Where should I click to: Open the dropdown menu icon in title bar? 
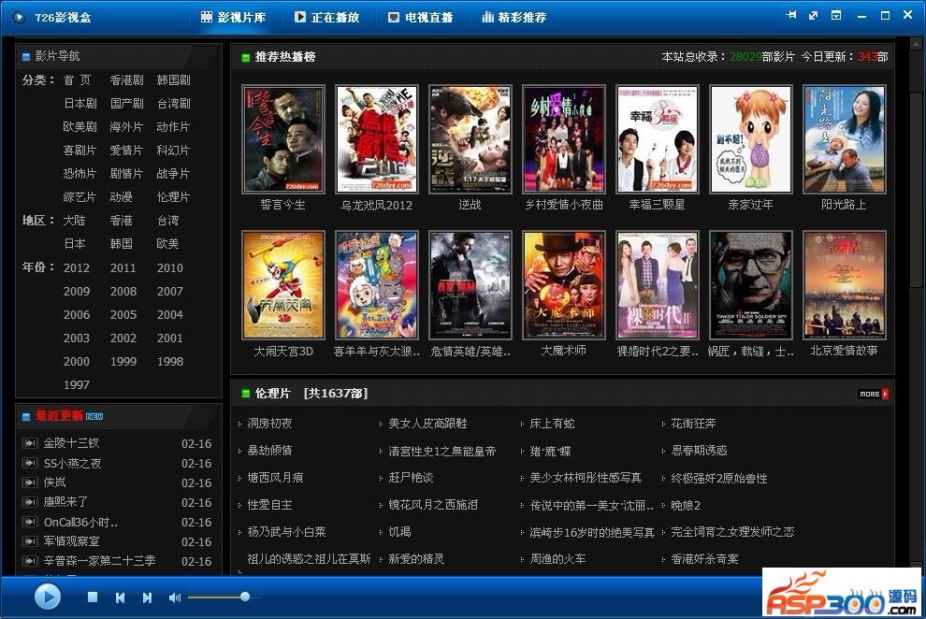836,15
